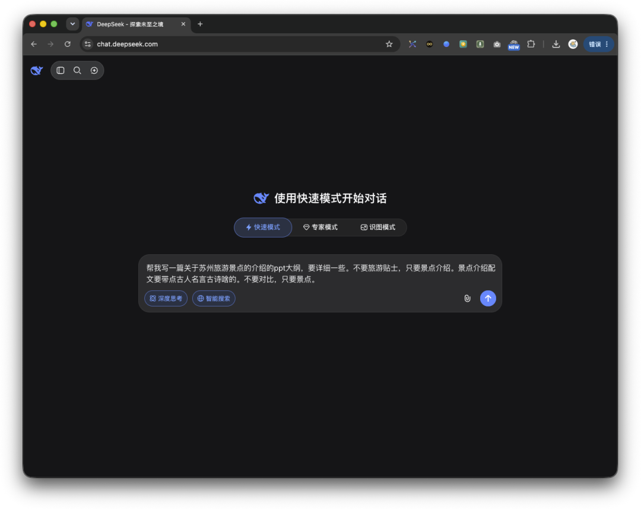
Task: Click the chat.deepseek.com address bar
Action: pyautogui.click(x=240, y=44)
